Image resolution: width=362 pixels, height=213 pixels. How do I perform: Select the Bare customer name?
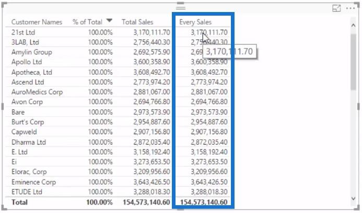[x=18, y=112]
